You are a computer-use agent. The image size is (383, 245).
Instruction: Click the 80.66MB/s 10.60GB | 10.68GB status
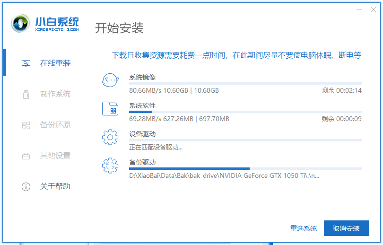pyautogui.click(x=174, y=91)
